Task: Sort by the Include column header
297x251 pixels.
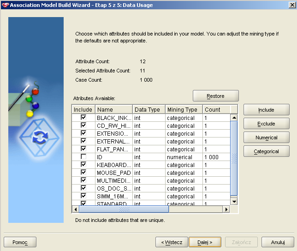Action: [83, 109]
